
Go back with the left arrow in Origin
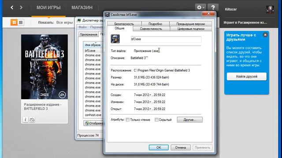pyautogui.click(x=12, y=7)
